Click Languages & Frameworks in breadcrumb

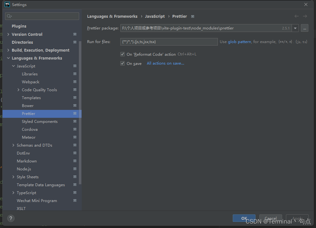(112, 16)
